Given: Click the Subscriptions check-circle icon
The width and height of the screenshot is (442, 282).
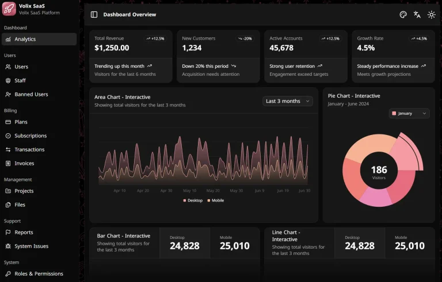Looking at the screenshot, I should click(8, 136).
